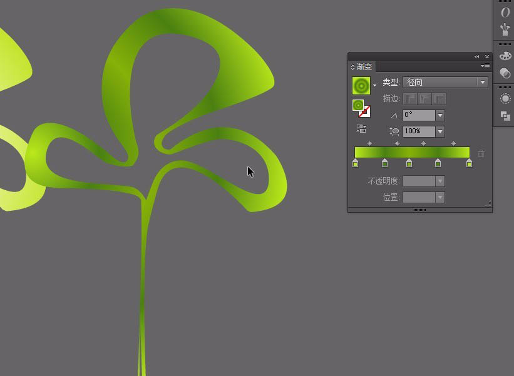Image resolution: width=514 pixels, height=376 pixels.
Task: Apply gradient across stroke option
Action: click(439, 99)
